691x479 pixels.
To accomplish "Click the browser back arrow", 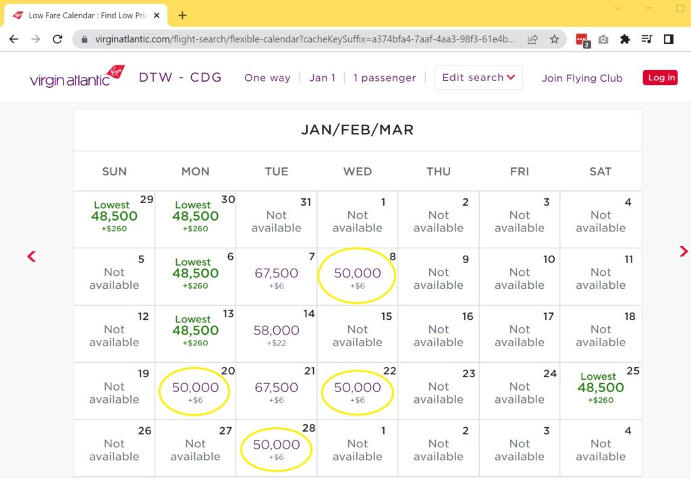I will coord(13,39).
